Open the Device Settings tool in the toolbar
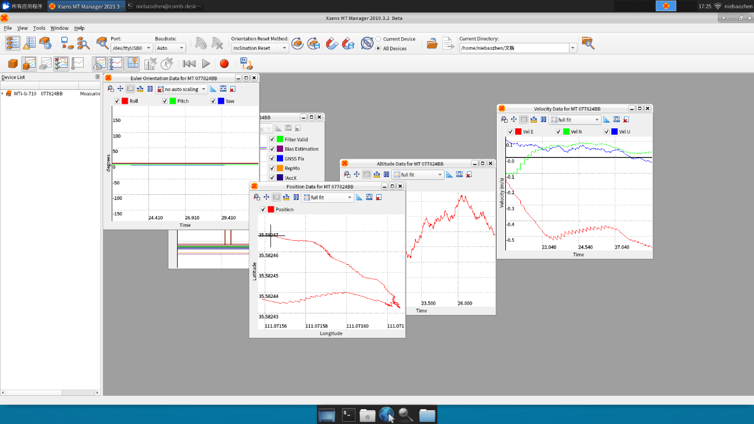 coord(45,44)
